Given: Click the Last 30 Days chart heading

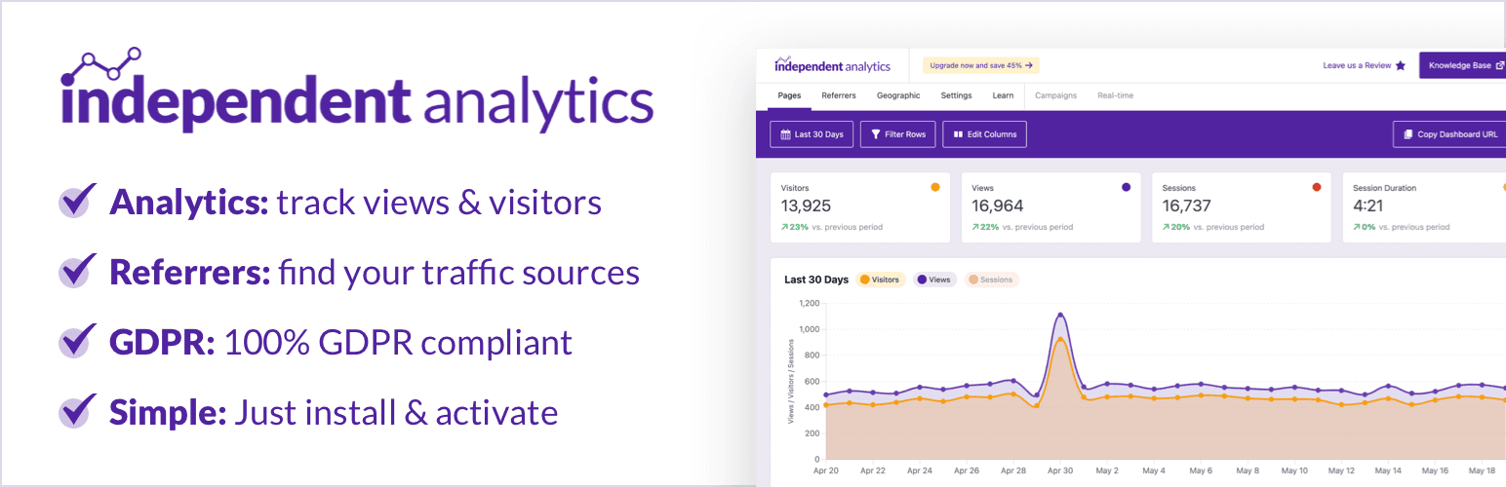Looking at the screenshot, I should pyautogui.click(x=816, y=280).
